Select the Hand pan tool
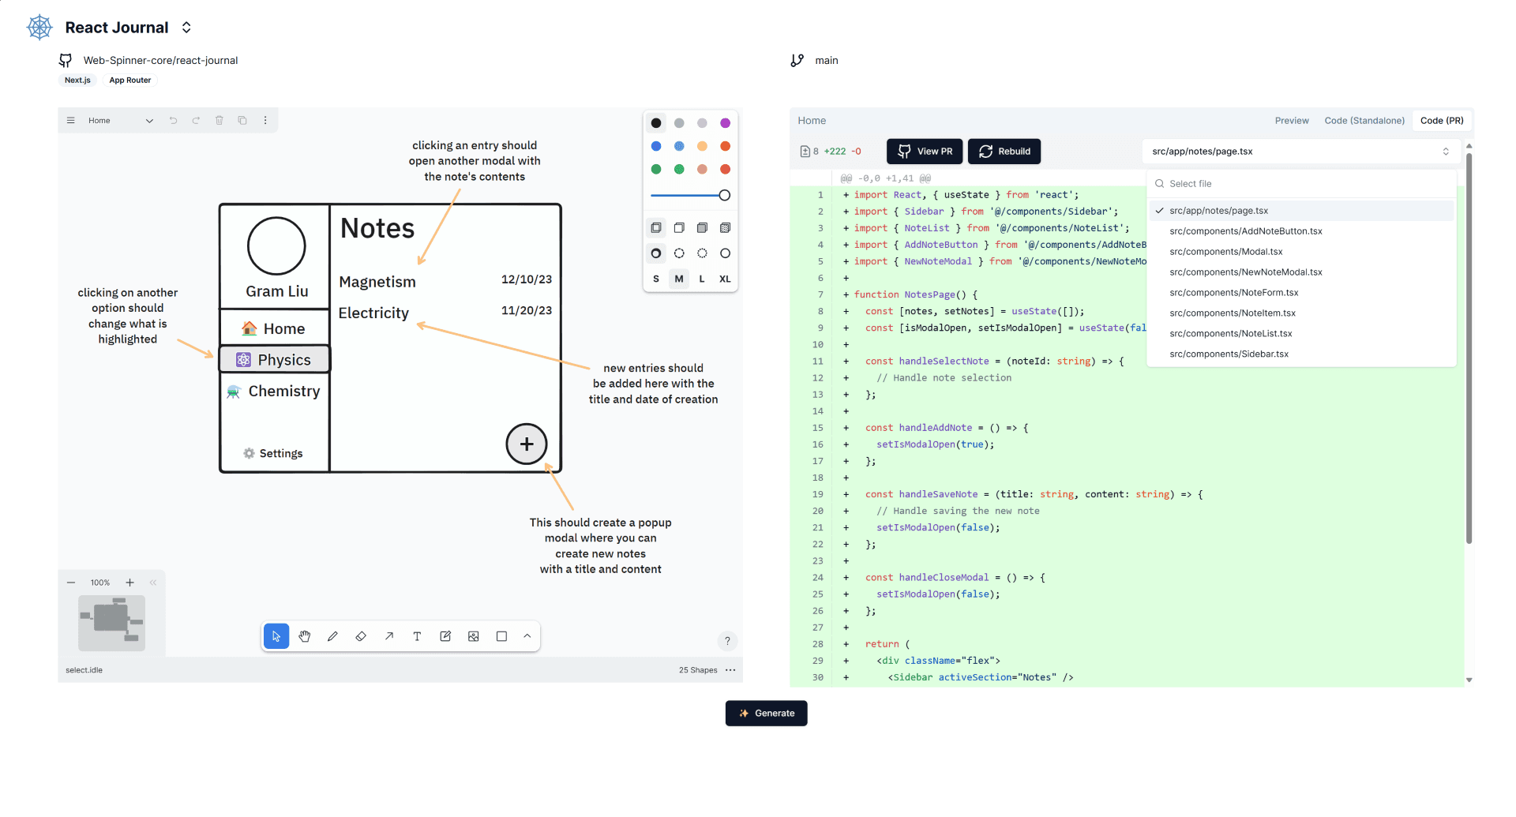Image resolution: width=1516 pixels, height=817 pixels. click(305, 636)
